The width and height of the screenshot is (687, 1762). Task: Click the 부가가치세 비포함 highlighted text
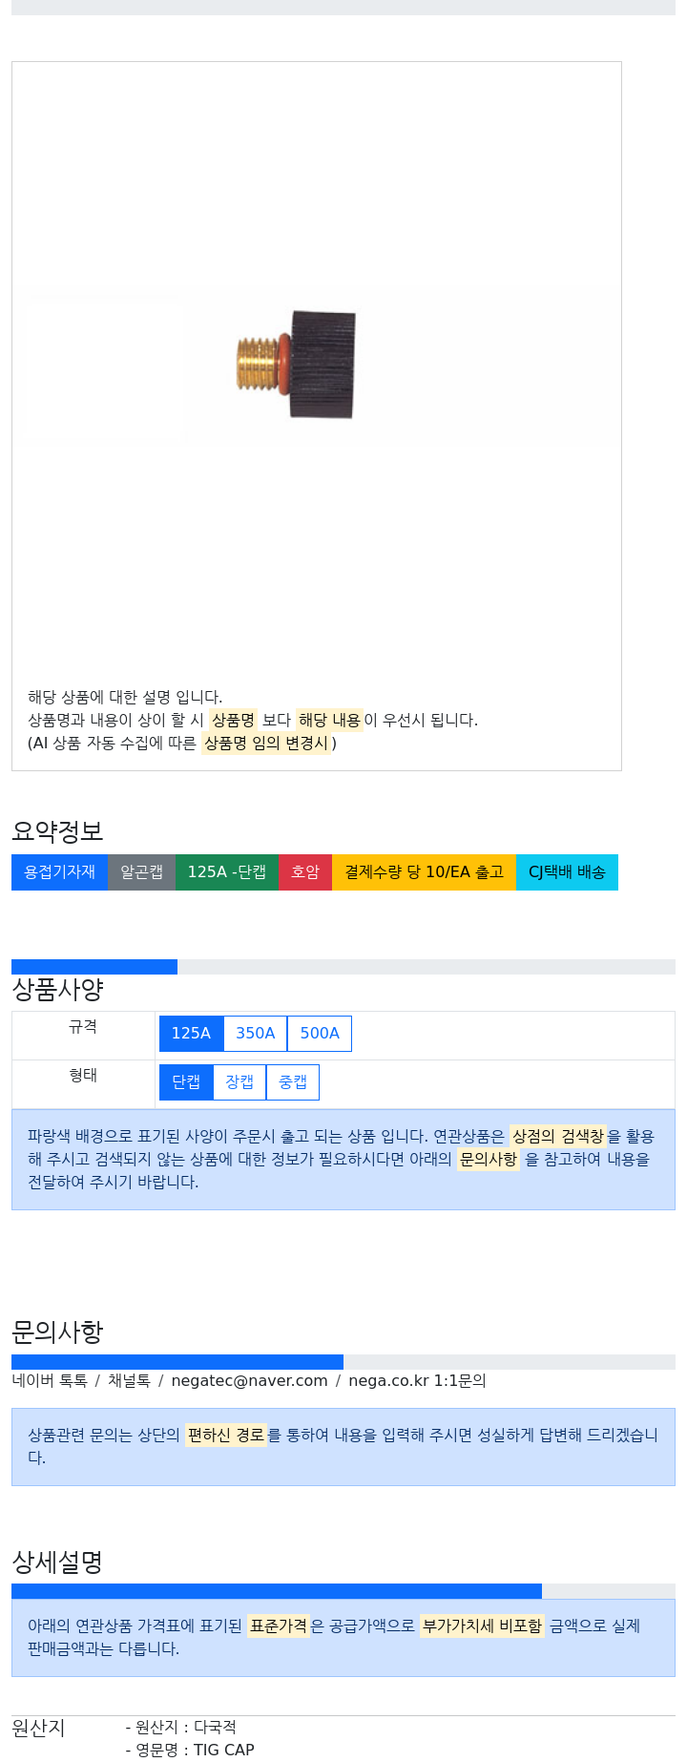click(482, 1626)
